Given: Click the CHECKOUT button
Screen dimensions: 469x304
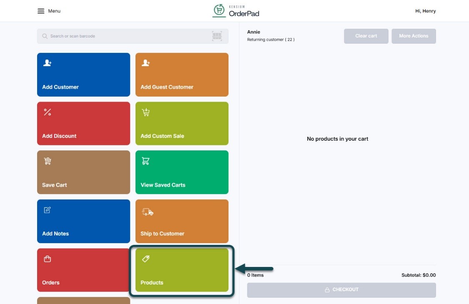Looking at the screenshot, I should (x=341, y=290).
